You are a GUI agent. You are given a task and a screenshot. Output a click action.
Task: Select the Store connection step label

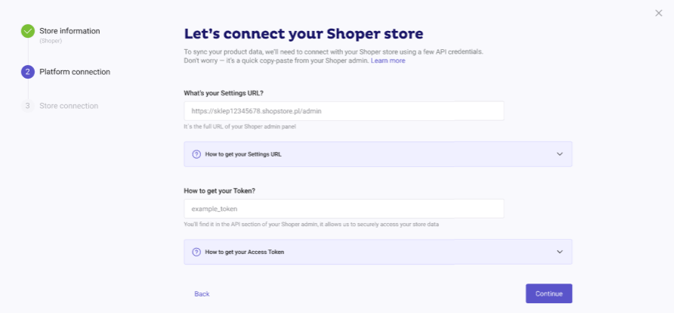coord(69,106)
